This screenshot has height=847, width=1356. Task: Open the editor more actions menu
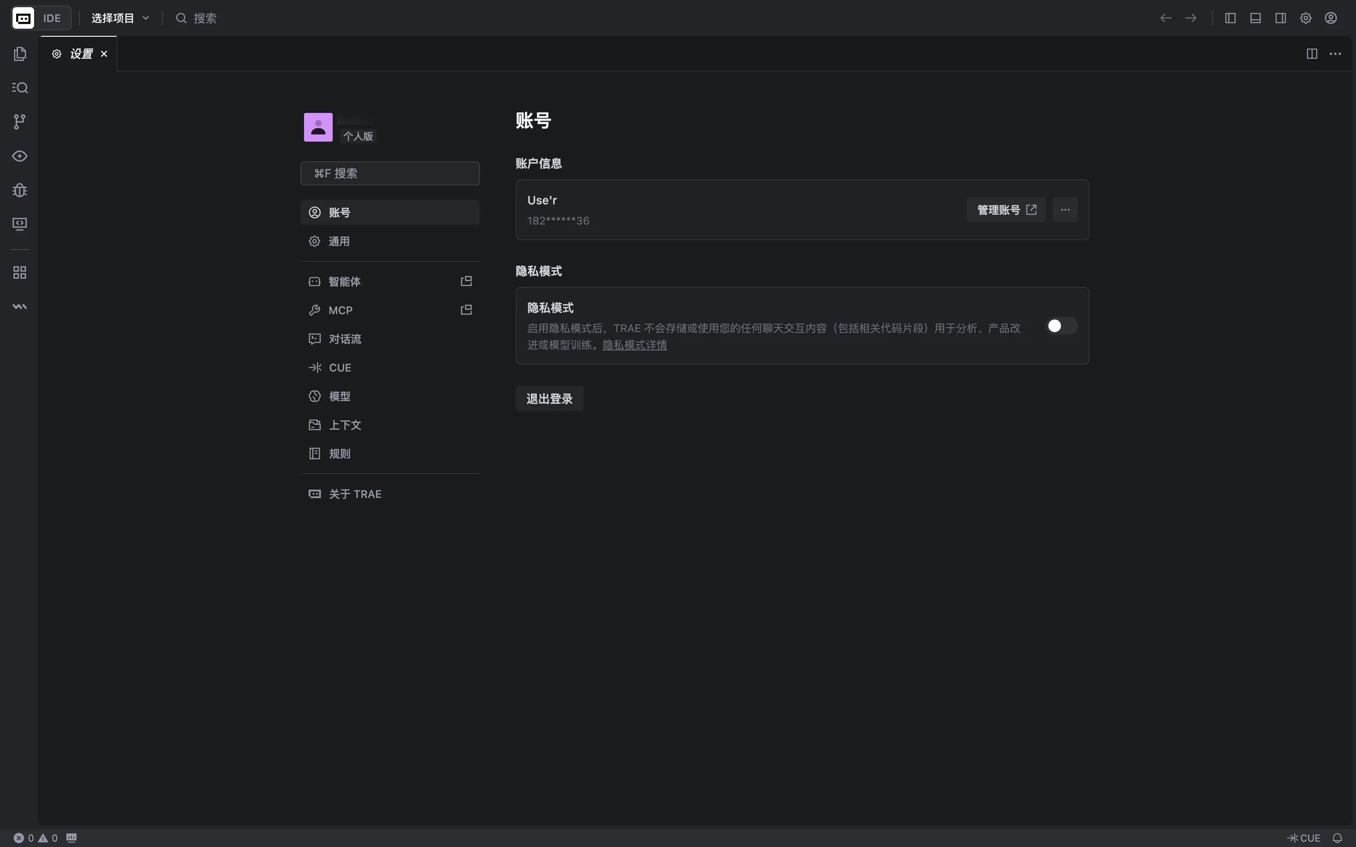1335,54
